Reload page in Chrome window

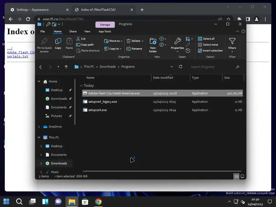[28, 19]
